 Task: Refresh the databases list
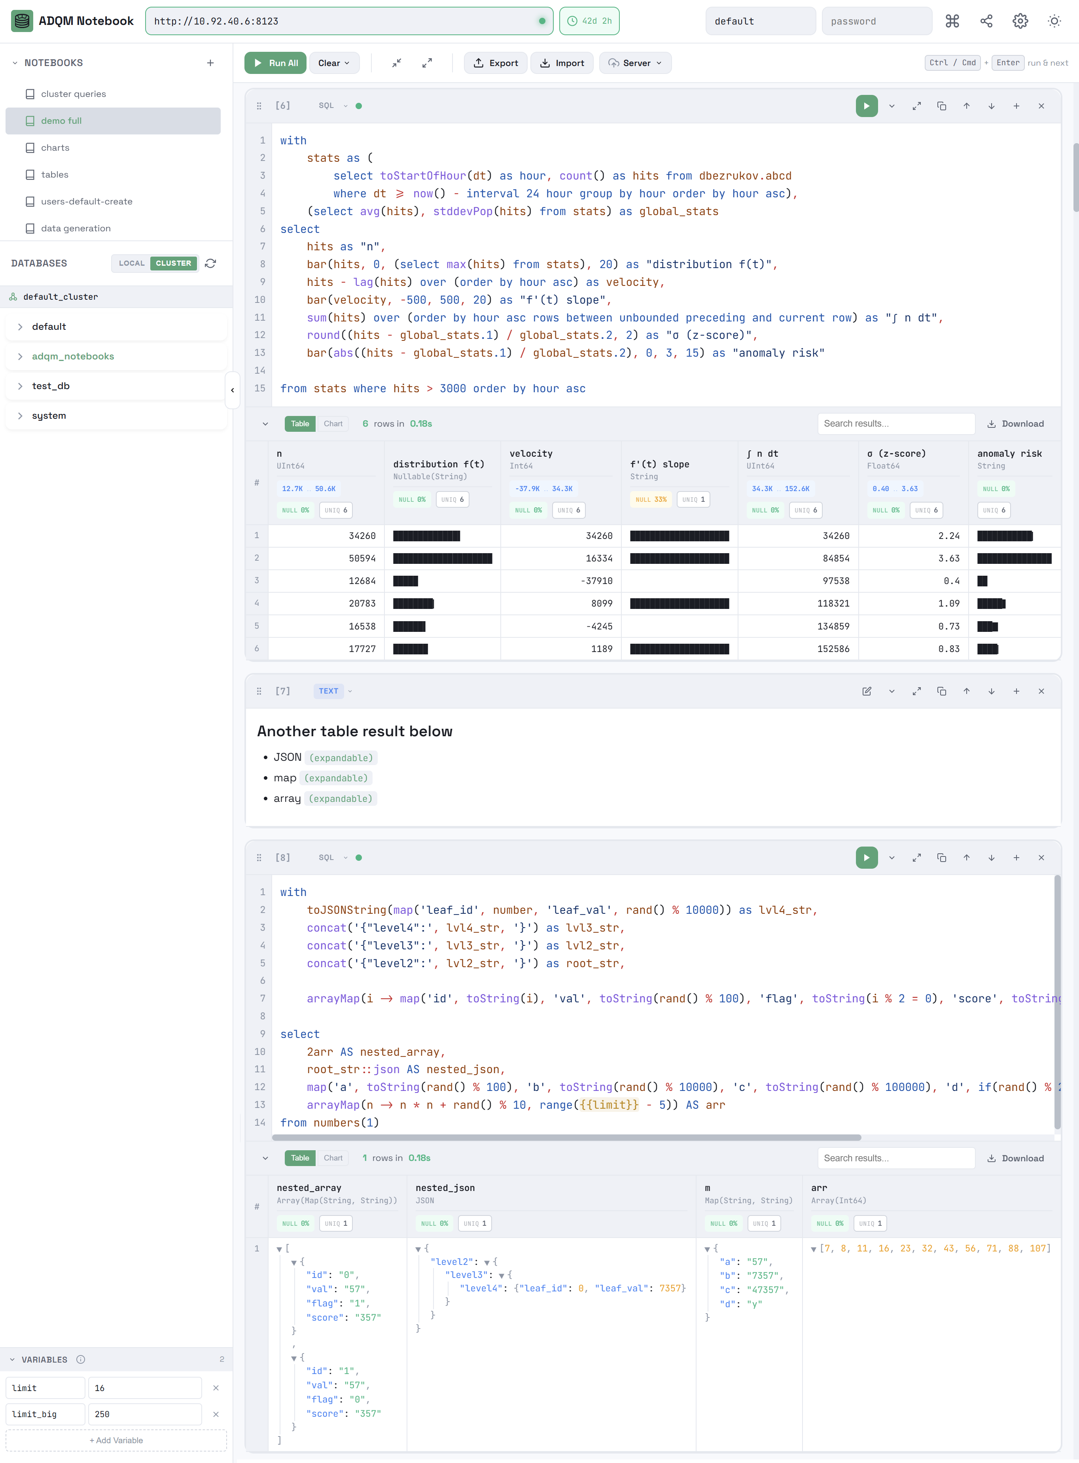tap(210, 263)
